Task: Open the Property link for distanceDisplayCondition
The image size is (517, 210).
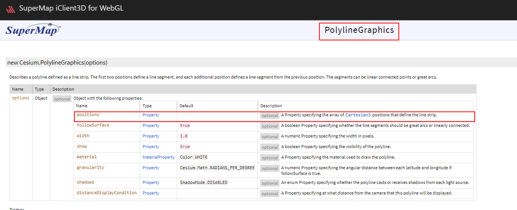Action: tap(151, 193)
